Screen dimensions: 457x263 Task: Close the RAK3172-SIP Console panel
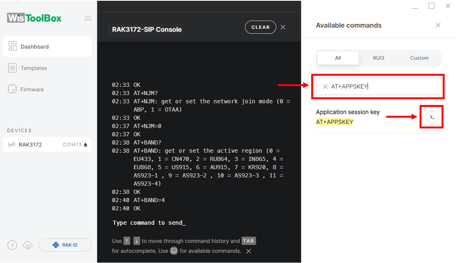[283, 27]
